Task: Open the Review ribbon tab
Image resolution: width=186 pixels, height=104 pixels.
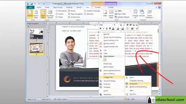Action: [x=79, y=7]
